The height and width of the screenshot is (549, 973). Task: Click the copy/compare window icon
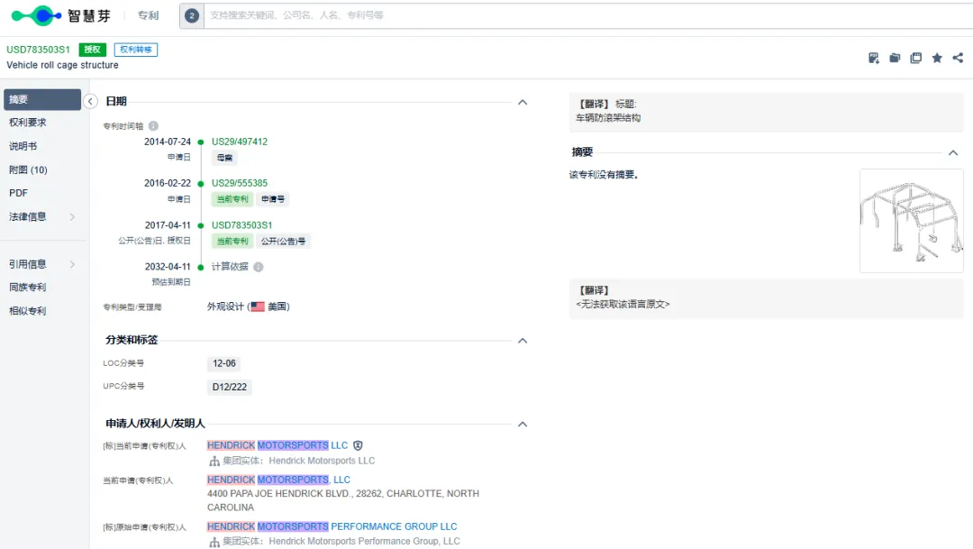(916, 58)
